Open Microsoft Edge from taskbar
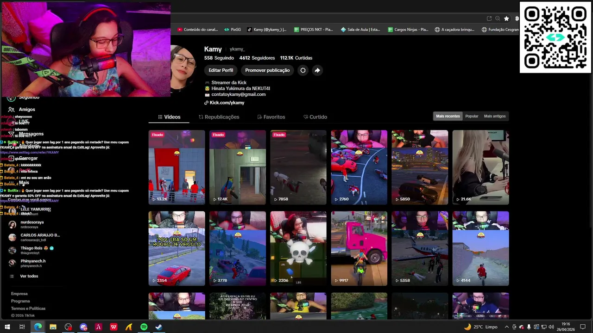This screenshot has width=593, height=333. click(38, 327)
